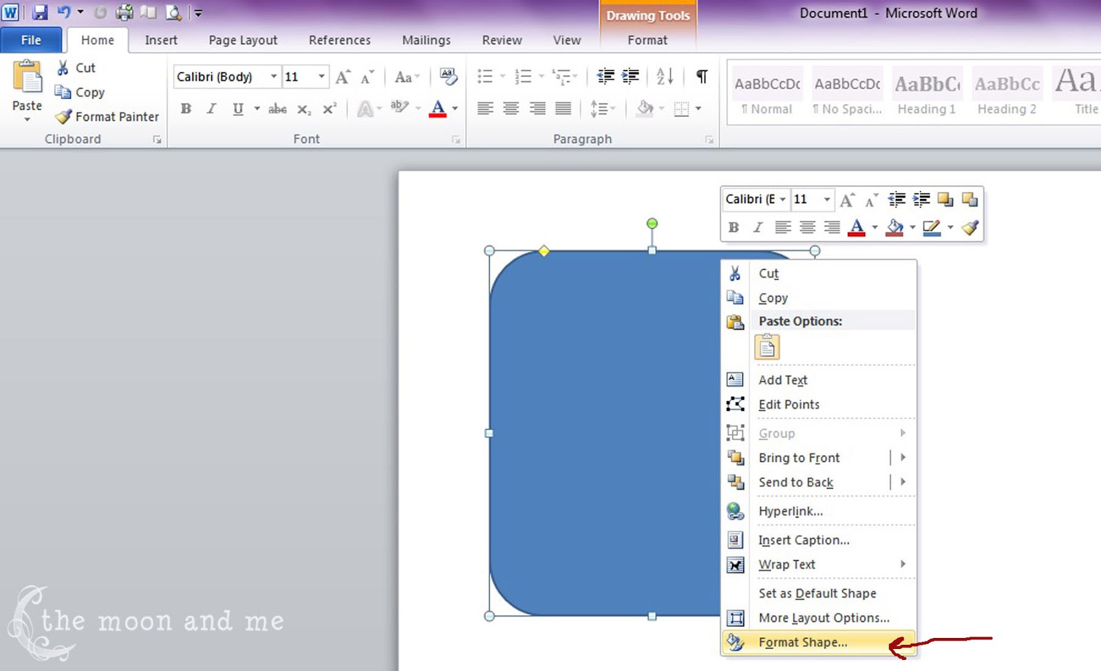Apply subscript formatting

tap(303, 109)
